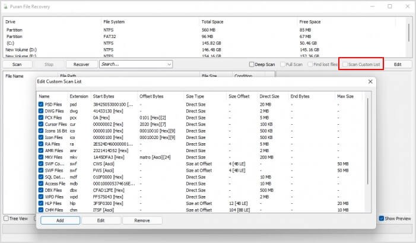Uncheck the RA Files checkbox

(x=41, y=144)
